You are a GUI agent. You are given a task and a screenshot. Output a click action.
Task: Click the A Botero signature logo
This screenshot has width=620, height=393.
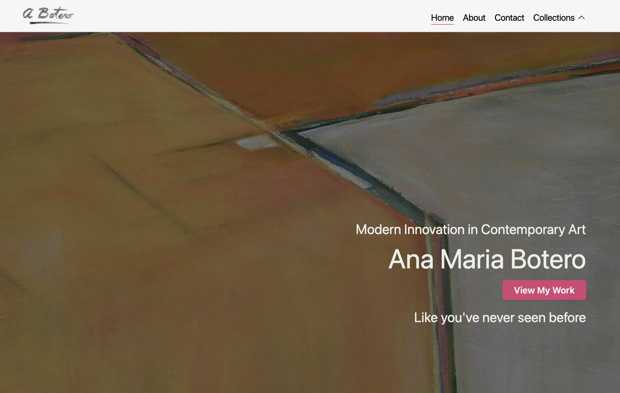point(48,15)
